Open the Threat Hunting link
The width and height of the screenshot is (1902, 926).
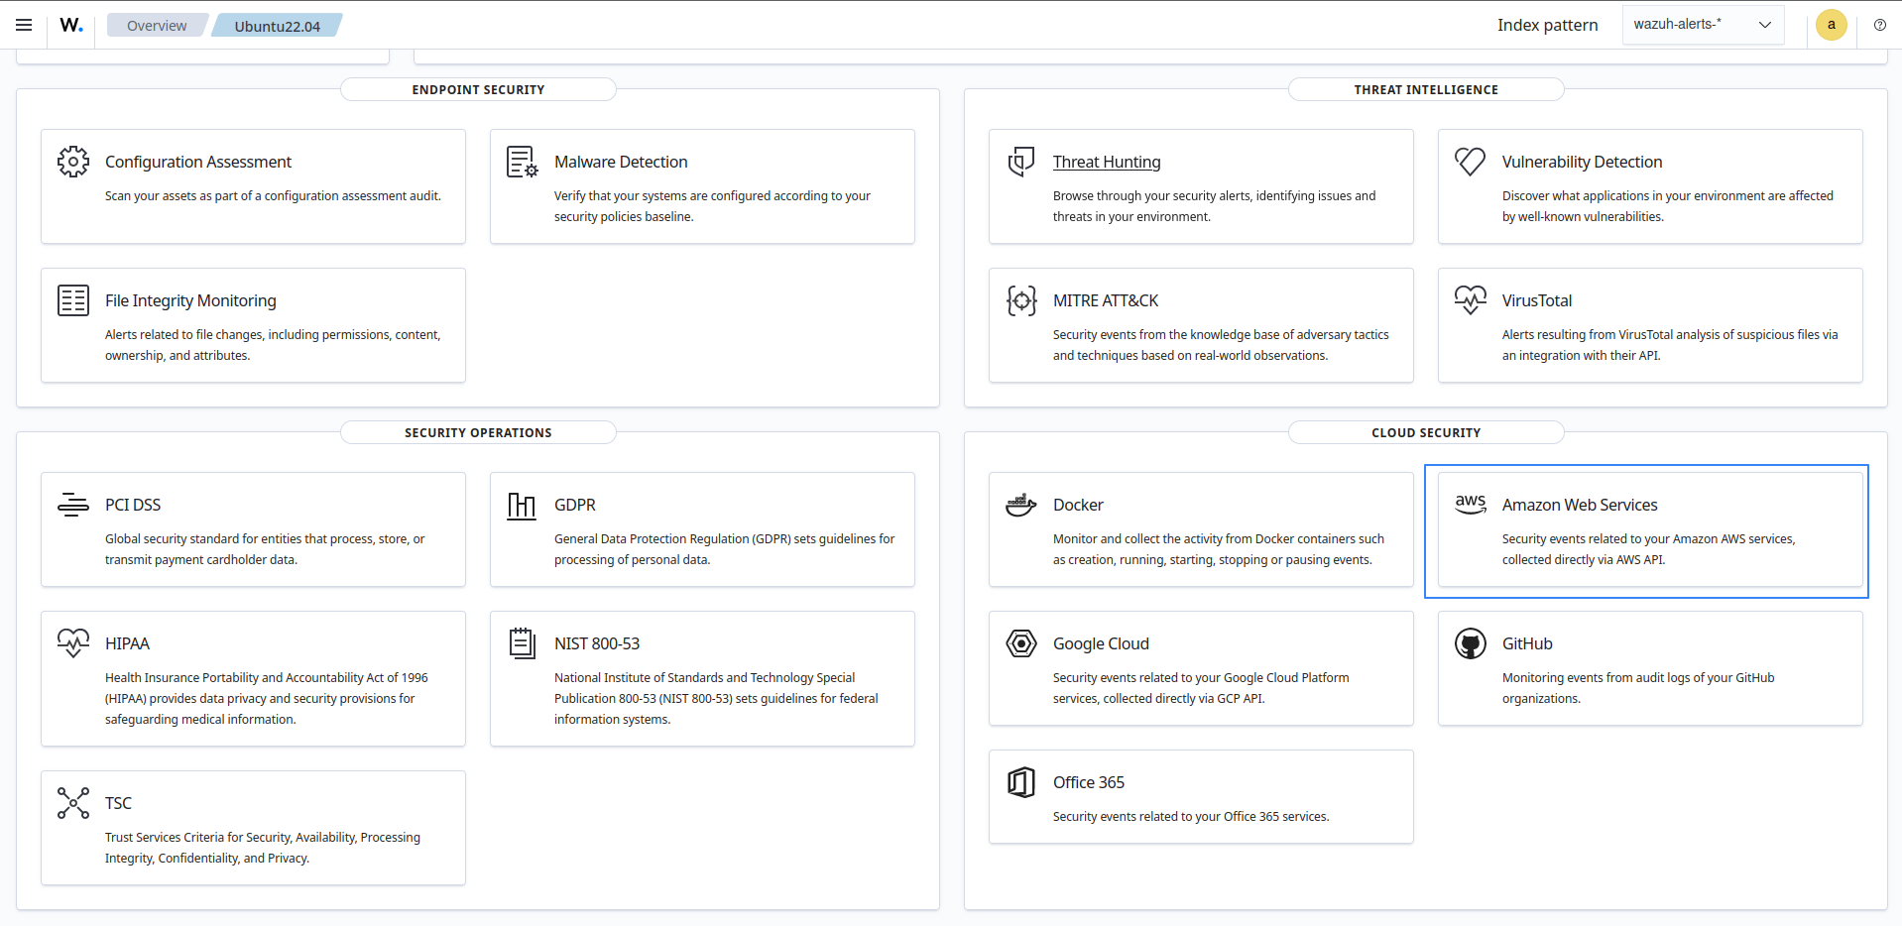1107,162
